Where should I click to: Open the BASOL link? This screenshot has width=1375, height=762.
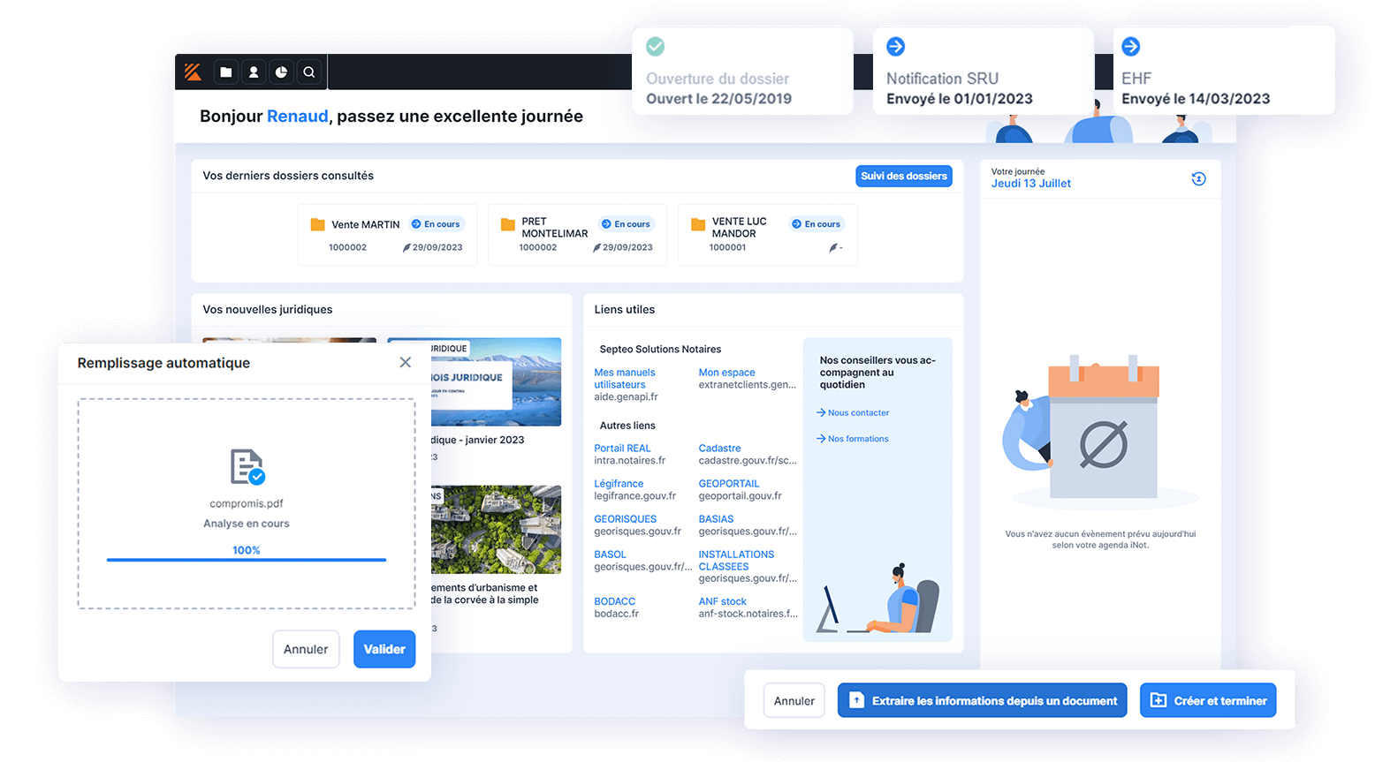(610, 555)
